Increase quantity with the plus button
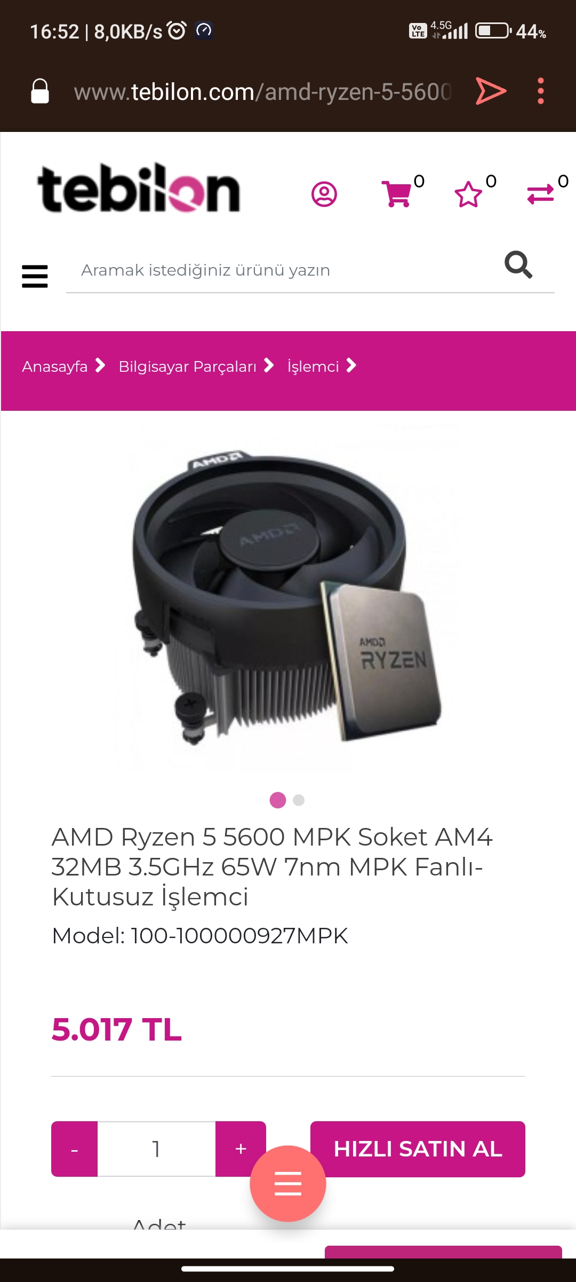 pos(241,1149)
